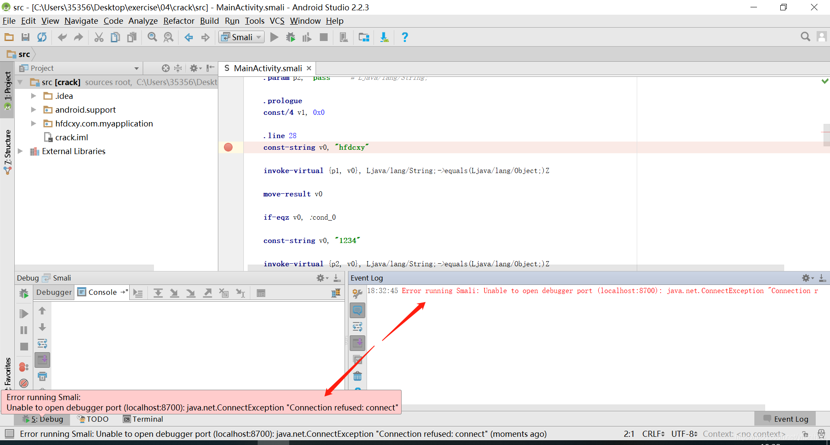This screenshot has width=830, height=445.
Task: Open the Terminal tool window button
Action: coord(143,419)
